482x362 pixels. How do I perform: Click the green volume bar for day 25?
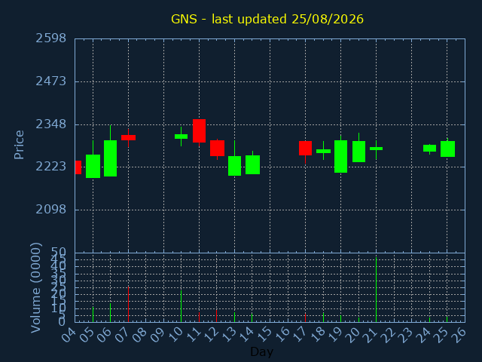(x=447, y=319)
